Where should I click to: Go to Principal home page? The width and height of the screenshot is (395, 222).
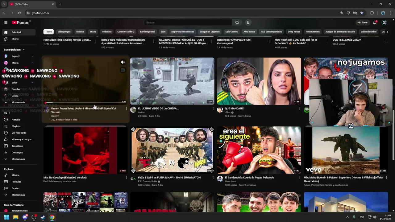point(19,32)
